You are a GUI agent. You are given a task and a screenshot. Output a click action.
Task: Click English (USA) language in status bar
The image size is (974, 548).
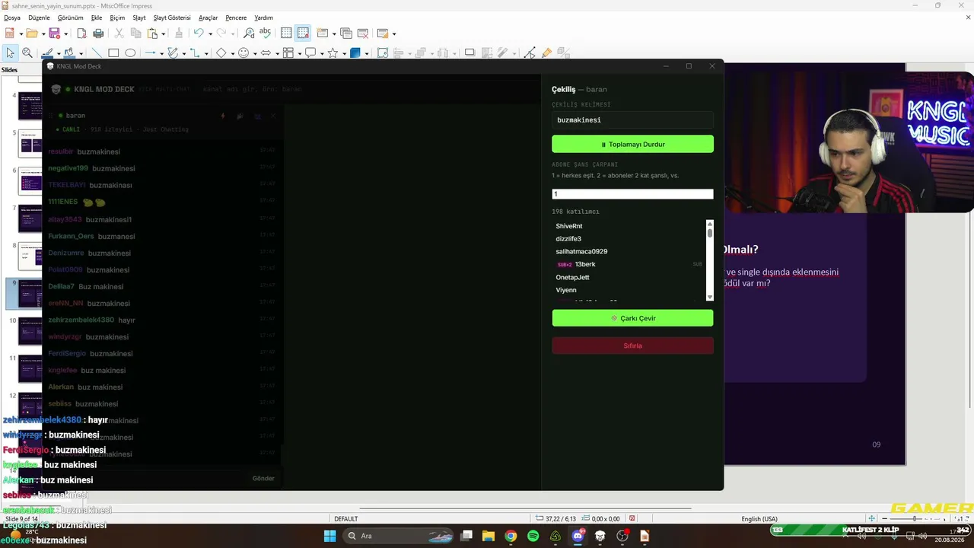759,519
